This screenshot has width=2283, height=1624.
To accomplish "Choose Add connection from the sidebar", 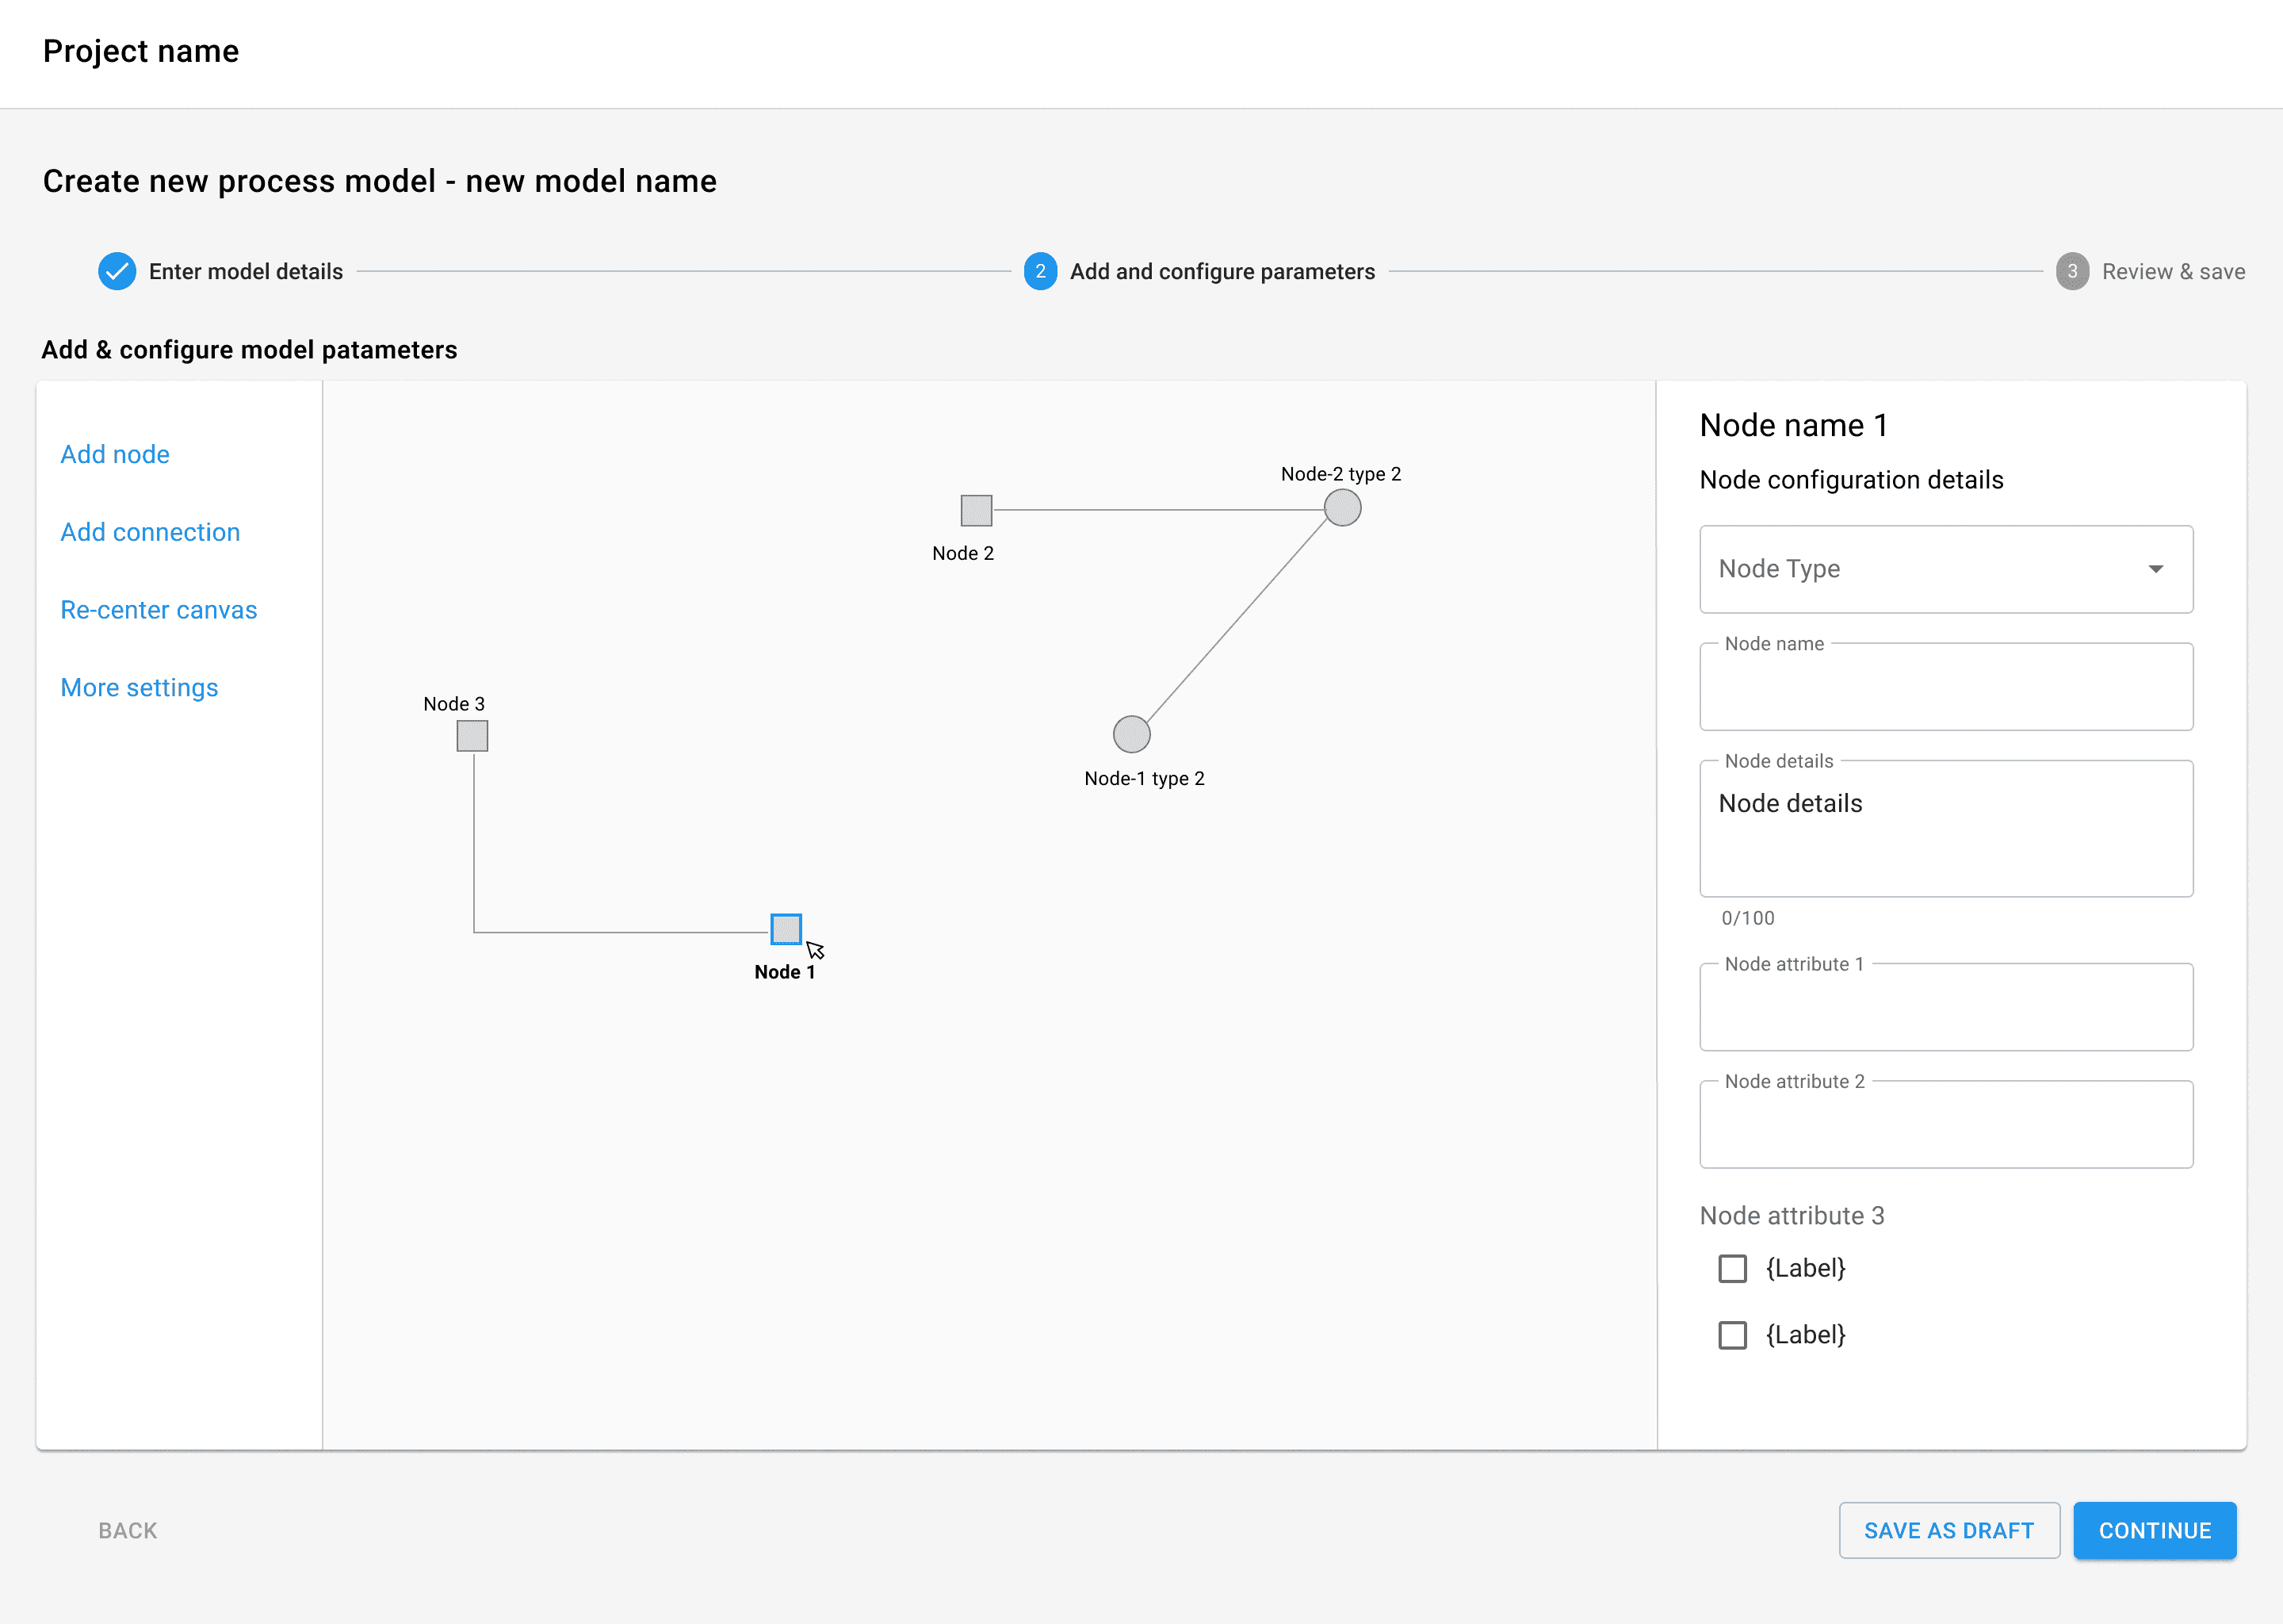I will click(150, 532).
